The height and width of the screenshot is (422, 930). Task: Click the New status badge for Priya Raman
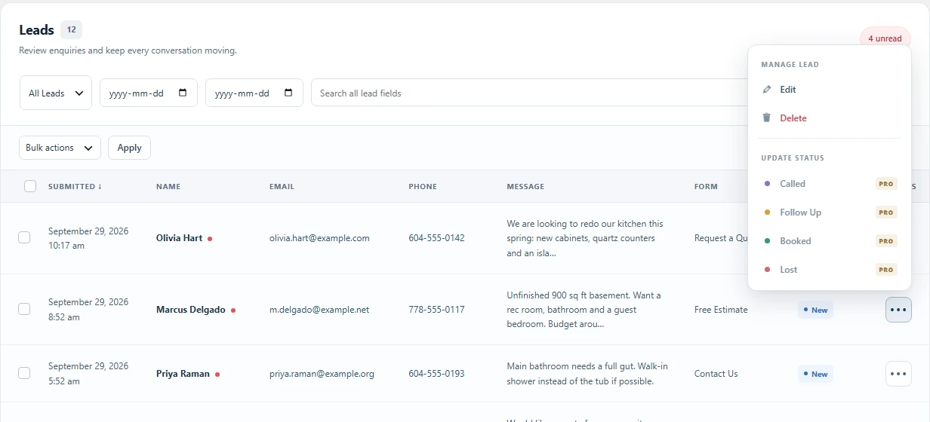(x=815, y=374)
